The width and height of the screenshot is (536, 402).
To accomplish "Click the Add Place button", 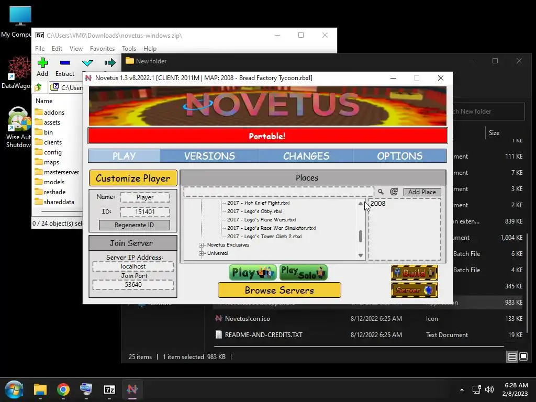I will point(422,192).
